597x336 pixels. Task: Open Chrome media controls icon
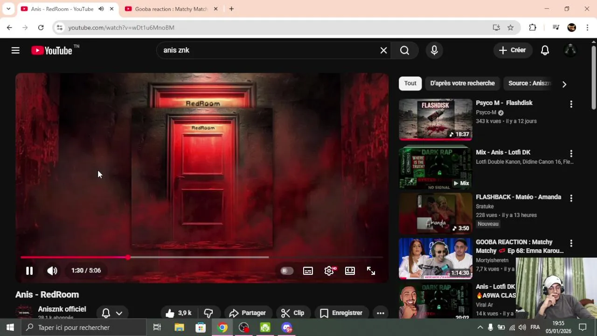click(x=555, y=28)
